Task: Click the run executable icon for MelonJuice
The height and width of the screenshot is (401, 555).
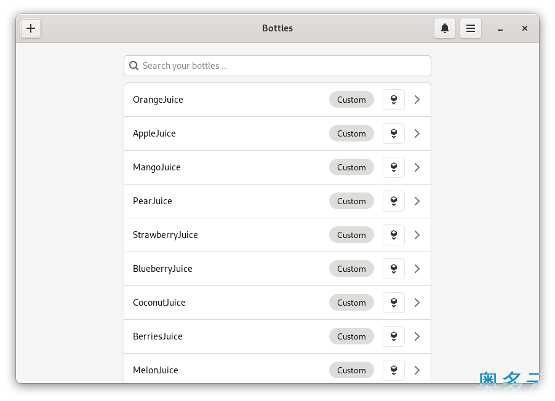Action: [x=394, y=370]
